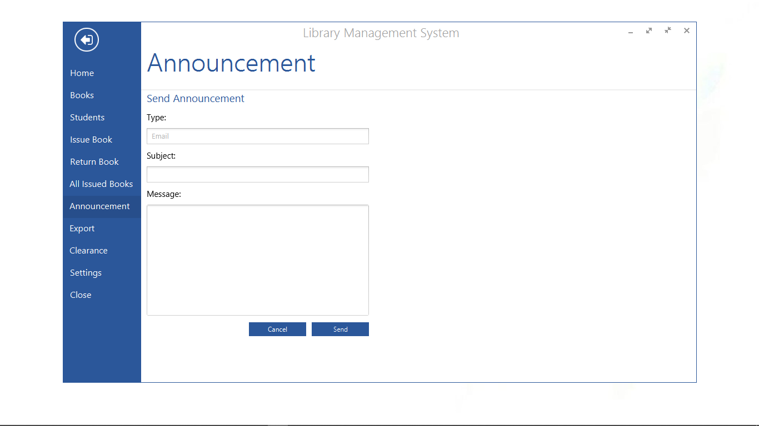Click inside the Subject input field

pos(257,174)
